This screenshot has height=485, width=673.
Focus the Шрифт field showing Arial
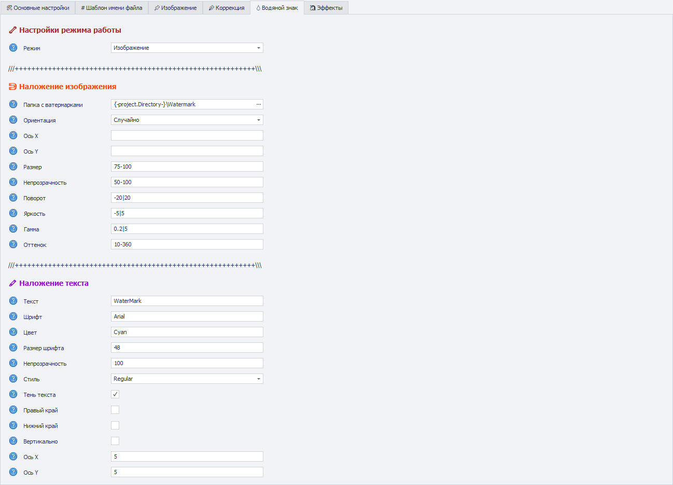coord(187,316)
